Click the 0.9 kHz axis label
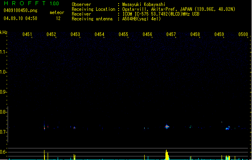This screenshot has width=252, height=160. pos(3,92)
